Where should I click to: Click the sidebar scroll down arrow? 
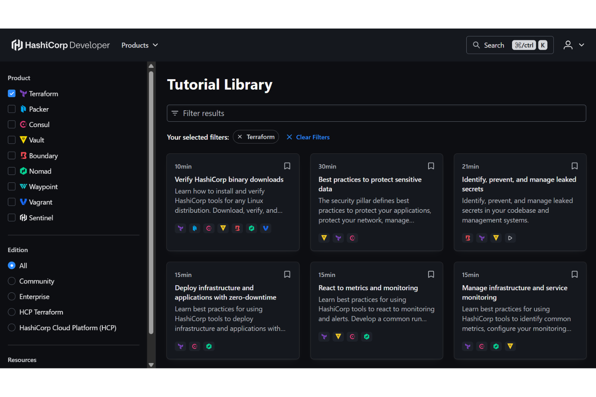tap(151, 365)
